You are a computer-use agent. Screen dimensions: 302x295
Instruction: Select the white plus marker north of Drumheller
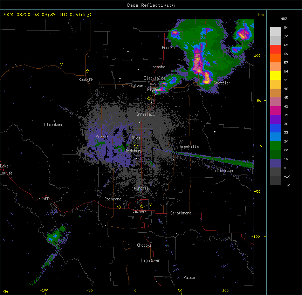214,131
